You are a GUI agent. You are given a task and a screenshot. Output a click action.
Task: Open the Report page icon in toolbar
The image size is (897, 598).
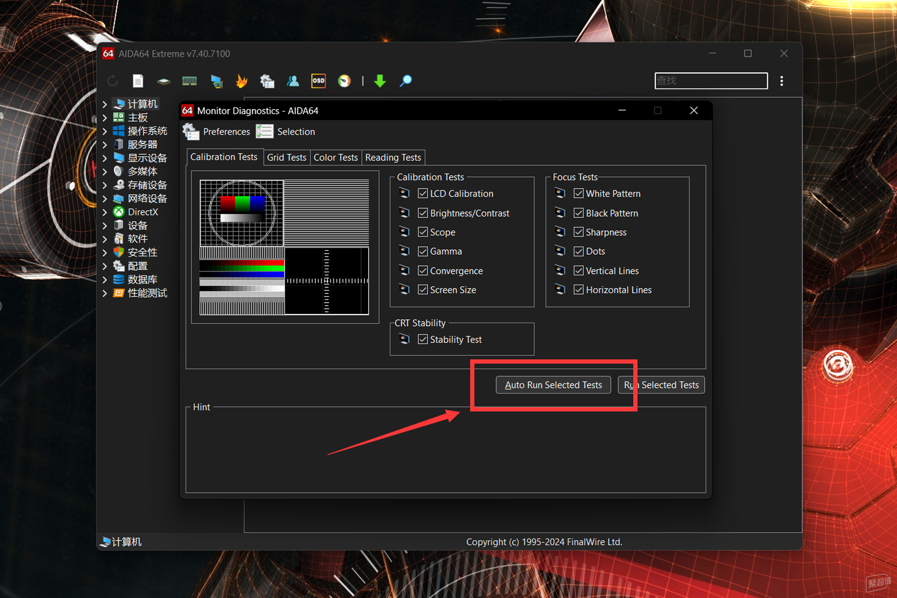coord(138,81)
